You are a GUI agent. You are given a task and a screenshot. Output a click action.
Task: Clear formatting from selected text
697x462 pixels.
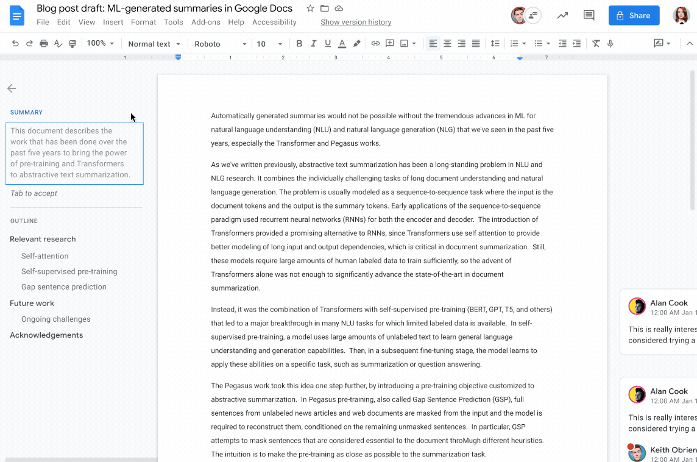pyautogui.click(x=596, y=43)
